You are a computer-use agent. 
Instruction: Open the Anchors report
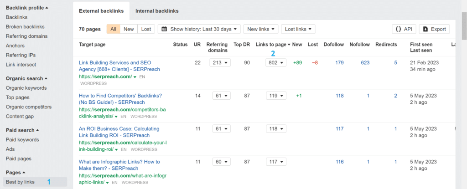pyautogui.click(x=15, y=46)
